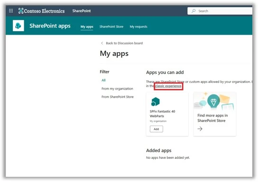Click the SPFx Fantastic 40 WebParts icon

[156, 101]
